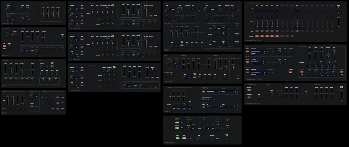Click the Filter LFO wave shape display
The image size is (349, 147).
[x=176, y=46]
